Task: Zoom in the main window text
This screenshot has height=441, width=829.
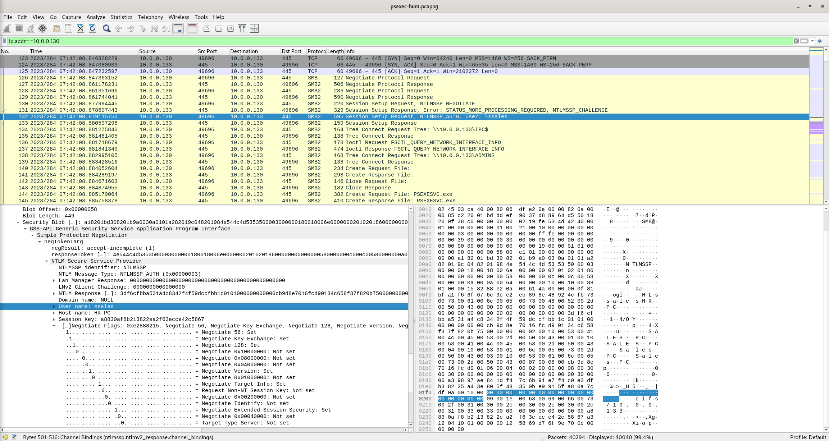Action: pos(206,28)
